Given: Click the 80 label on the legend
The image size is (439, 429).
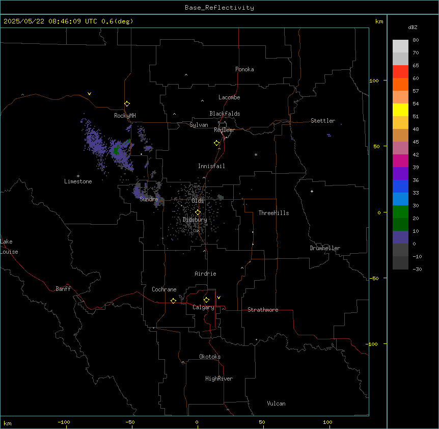Looking at the screenshot, I should point(416,40).
